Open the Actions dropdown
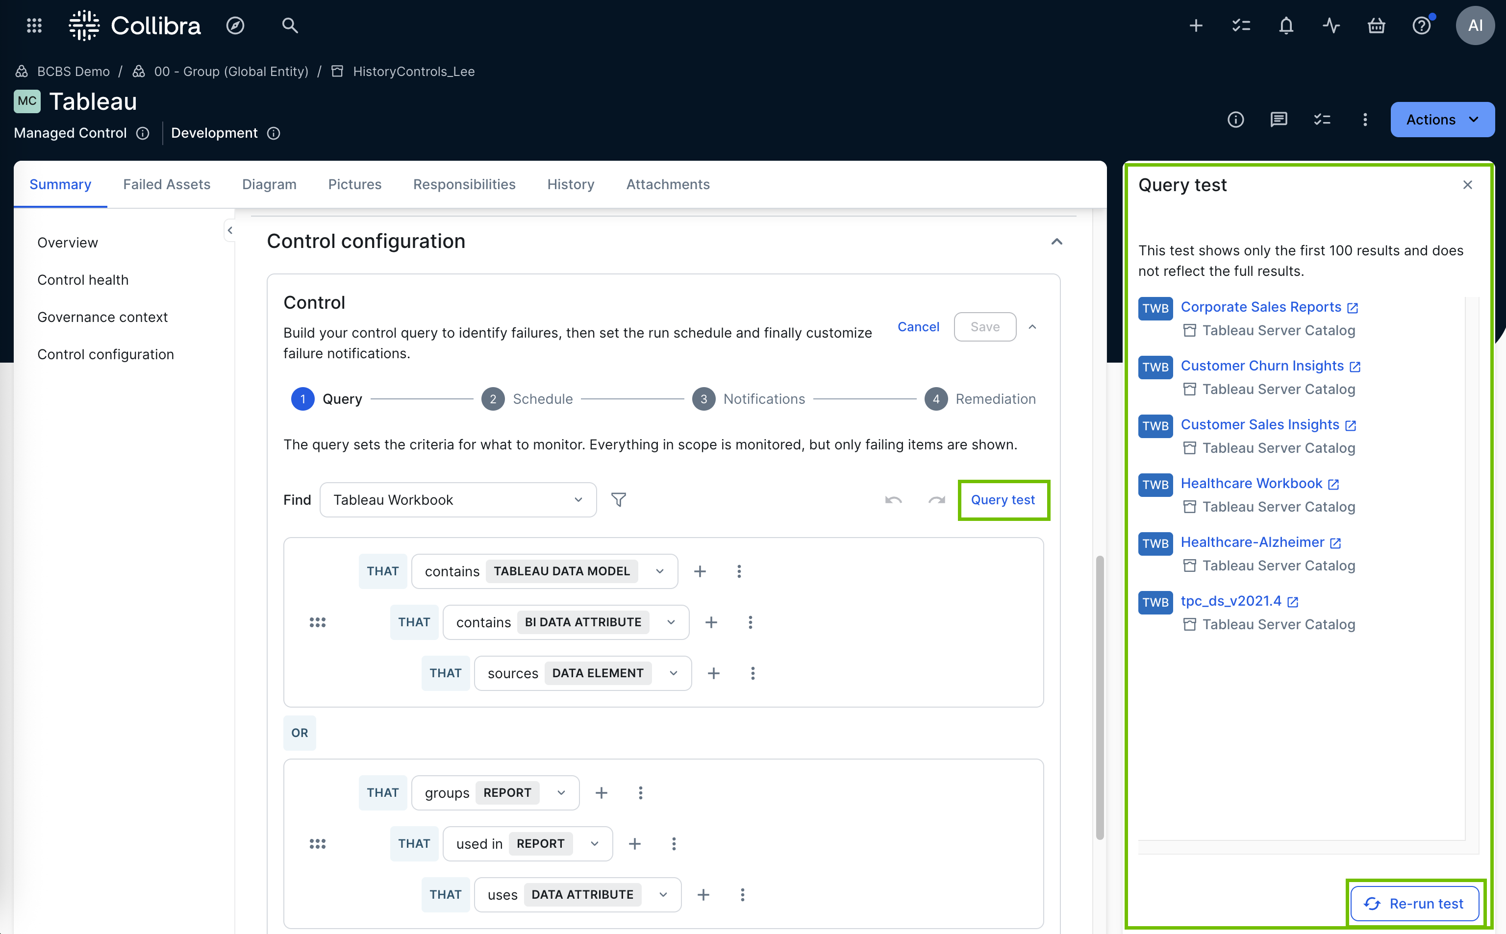1506x934 pixels. click(x=1442, y=119)
